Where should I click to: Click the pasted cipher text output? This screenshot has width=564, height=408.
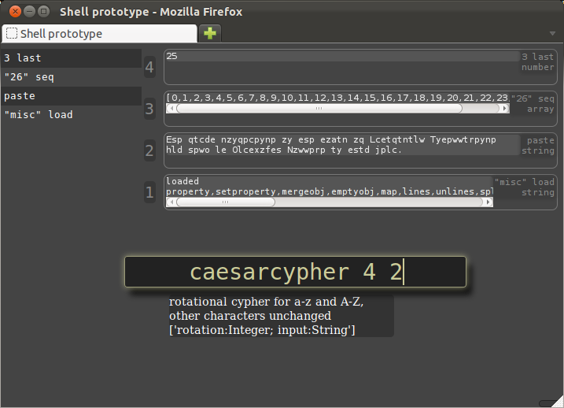pos(342,145)
